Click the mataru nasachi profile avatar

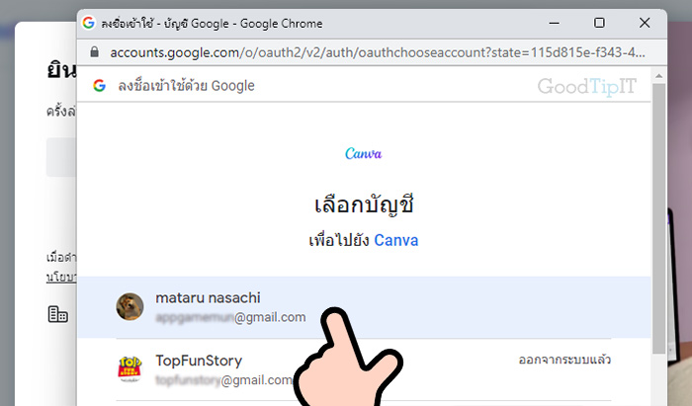pyautogui.click(x=130, y=306)
